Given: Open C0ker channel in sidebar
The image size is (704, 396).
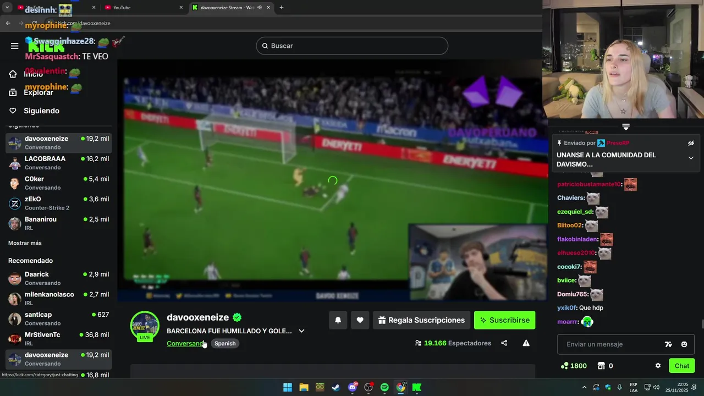Looking at the screenshot, I should tap(59, 183).
